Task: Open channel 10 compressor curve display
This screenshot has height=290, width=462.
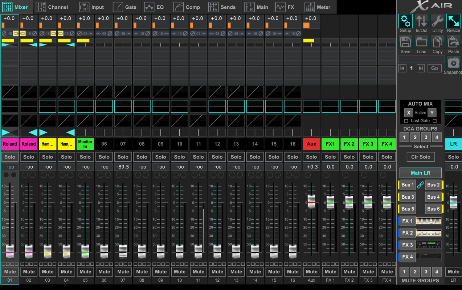Action: [x=180, y=120]
